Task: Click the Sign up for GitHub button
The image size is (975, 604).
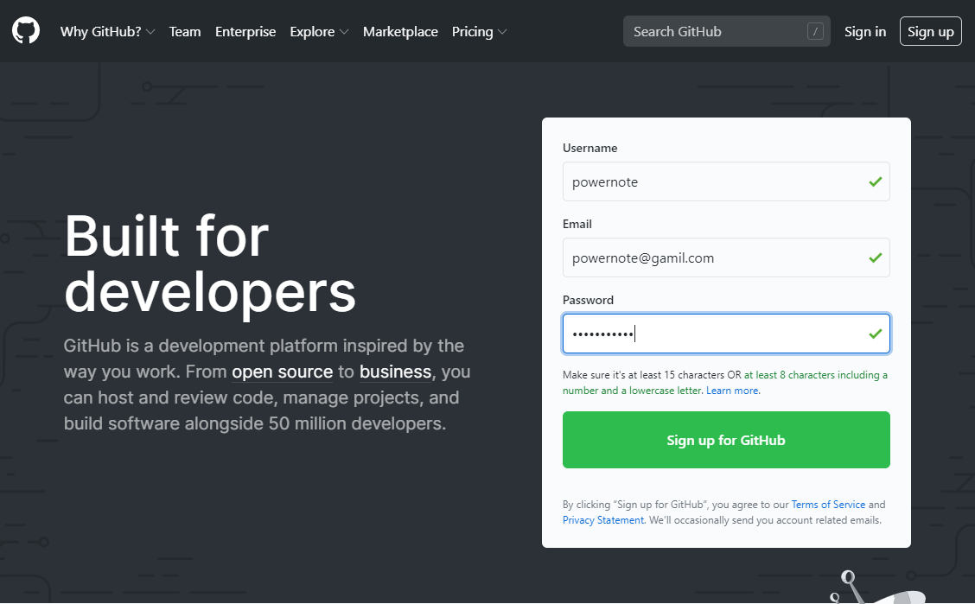Action: [x=726, y=440]
